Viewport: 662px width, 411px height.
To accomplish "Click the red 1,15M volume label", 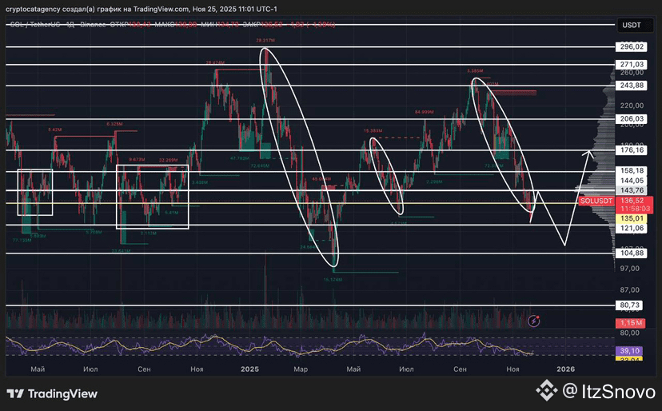I will pos(632,321).
